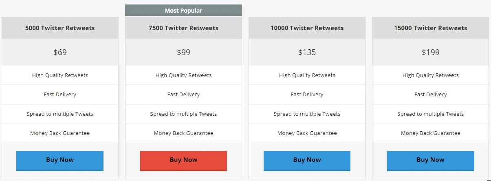Click Money Back Guarantee in $69 plan
This screenshot has width=491, height=181.
point(60,133)
